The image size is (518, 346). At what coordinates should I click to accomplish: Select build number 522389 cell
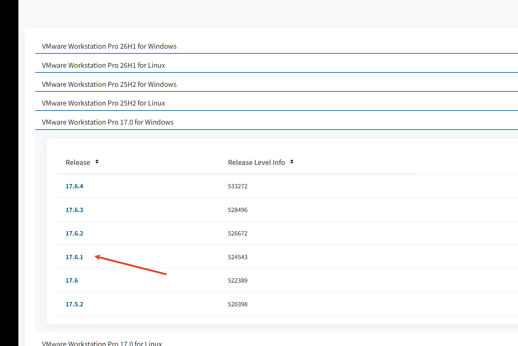coord(238,280)
